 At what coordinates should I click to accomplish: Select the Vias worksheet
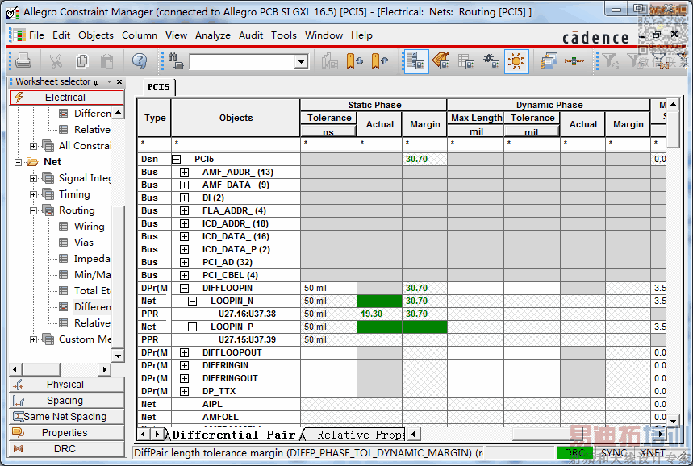point(84,243)
